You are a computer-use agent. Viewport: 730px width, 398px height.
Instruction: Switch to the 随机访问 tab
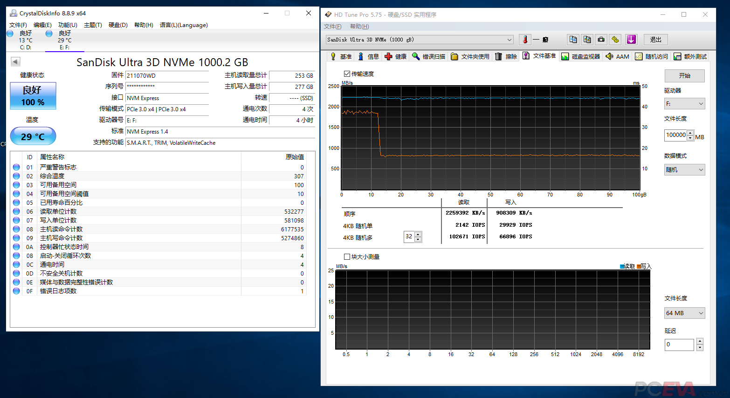coord(652,57)
